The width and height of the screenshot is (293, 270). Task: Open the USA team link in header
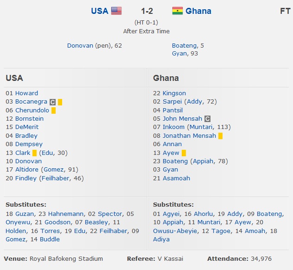[99, 11]
